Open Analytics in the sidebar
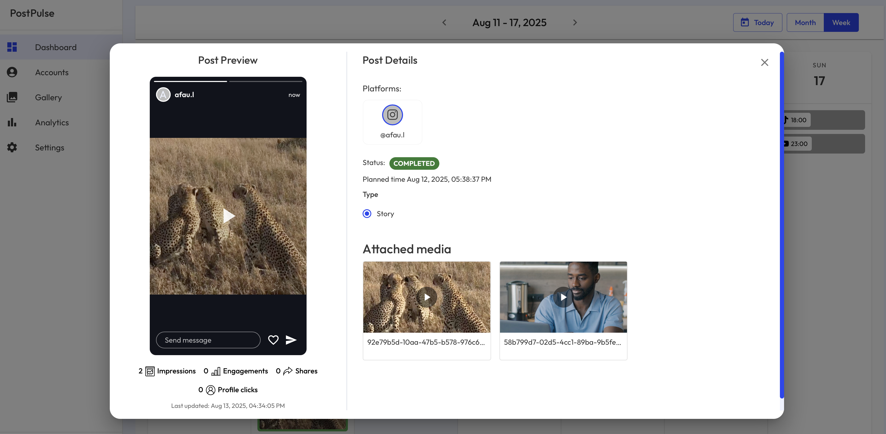 [61, 122]
